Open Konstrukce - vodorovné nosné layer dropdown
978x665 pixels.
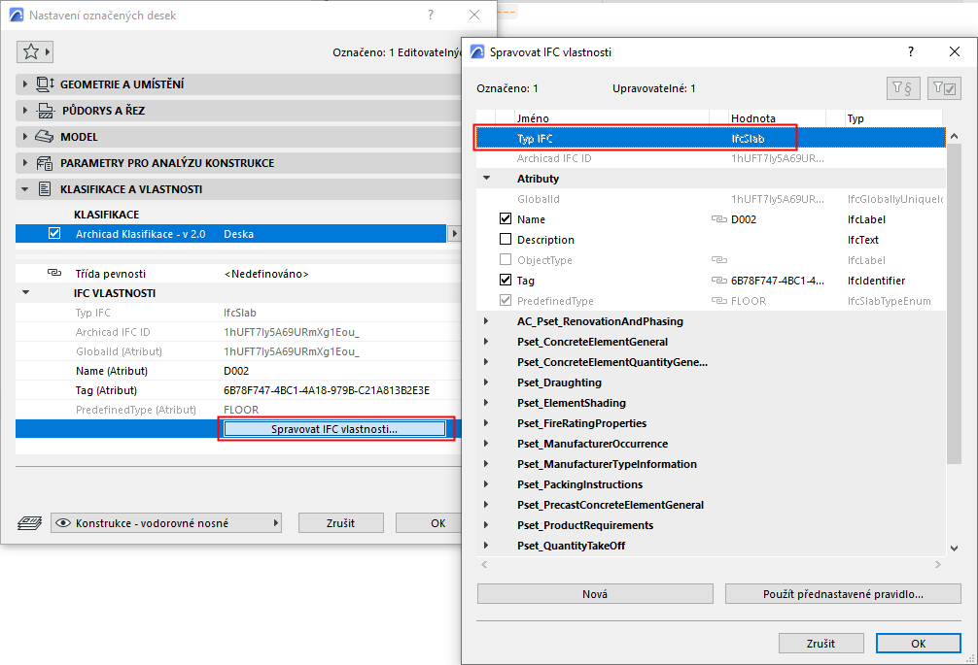pyautogui.click(x=166, y=523)
